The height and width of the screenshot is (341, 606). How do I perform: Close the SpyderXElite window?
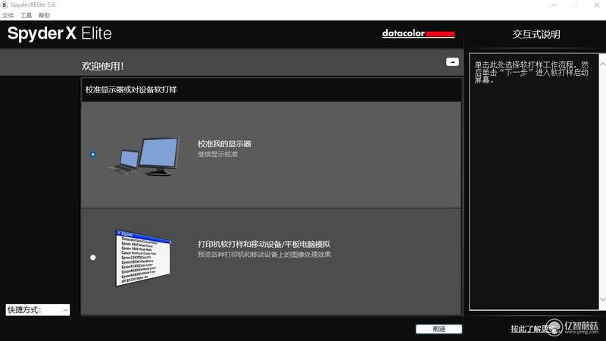(597, 5)
